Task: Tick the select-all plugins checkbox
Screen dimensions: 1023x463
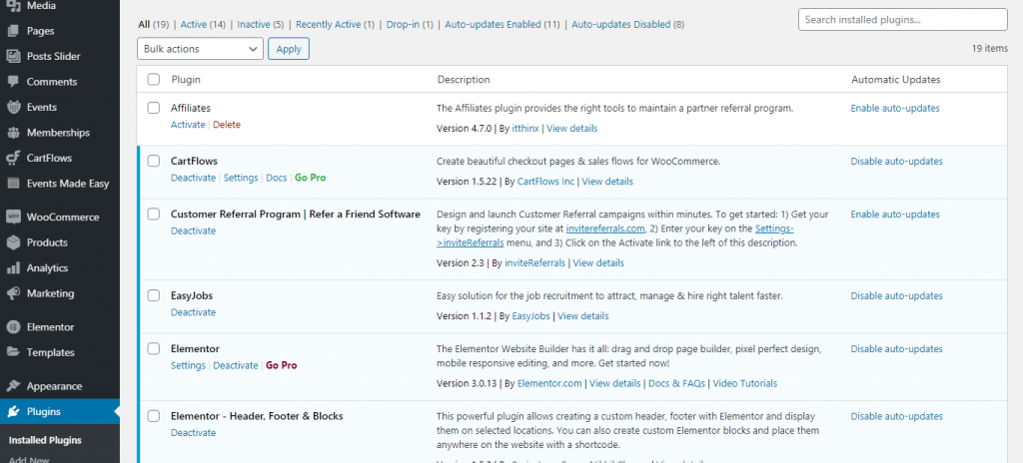Action: coord(153,80)
